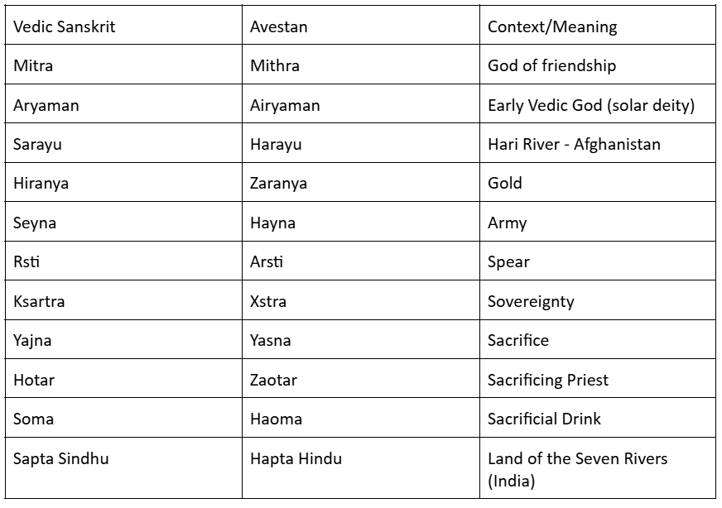Image resolution: width=722 pixels, height=508 pixels.
Task: Select the 'Sovereignty' cell
Action: [598, 300]
